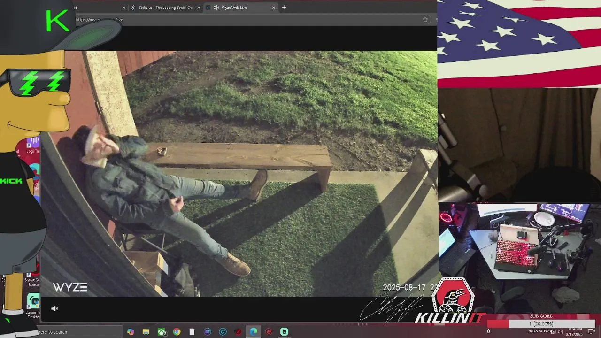Screen dimensions: 601x338
Task: Open the Xbox app on the taskbar
Action: pos(162,332)
